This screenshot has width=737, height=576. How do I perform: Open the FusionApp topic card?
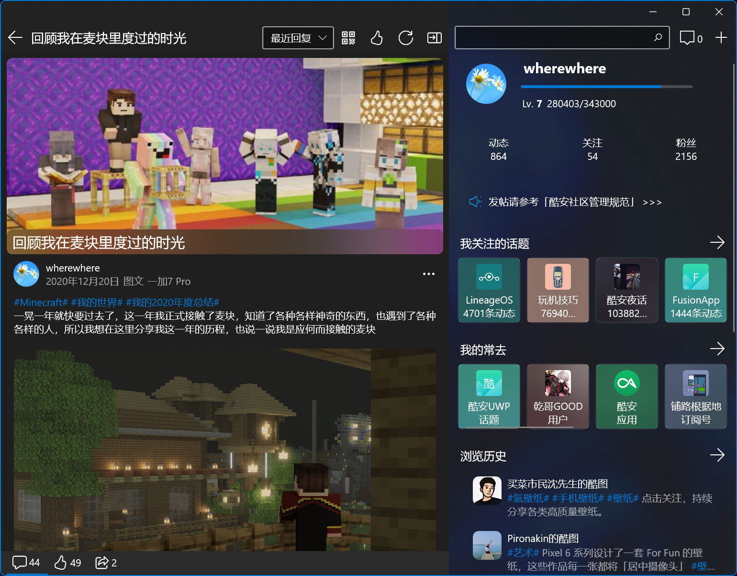tap(696, 290)
